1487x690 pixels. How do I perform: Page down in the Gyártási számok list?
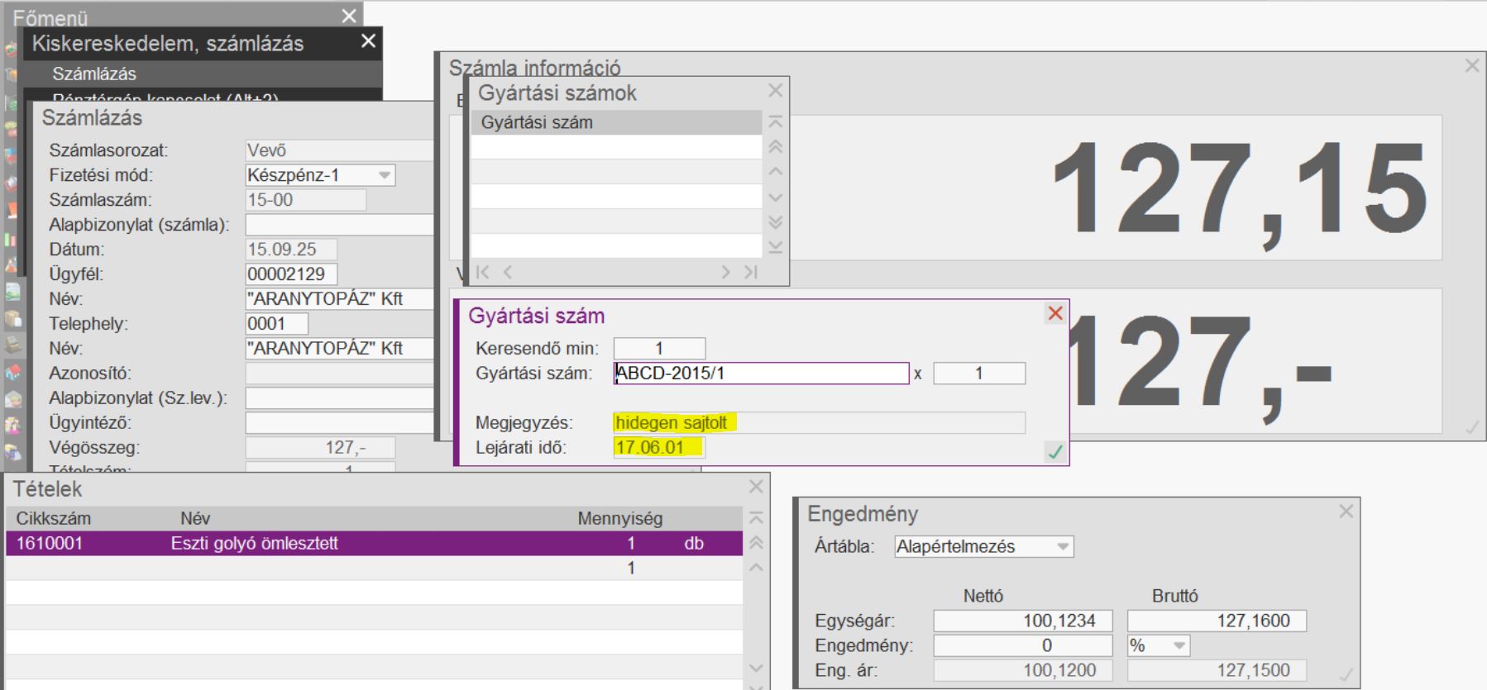[x=775, y=222]
